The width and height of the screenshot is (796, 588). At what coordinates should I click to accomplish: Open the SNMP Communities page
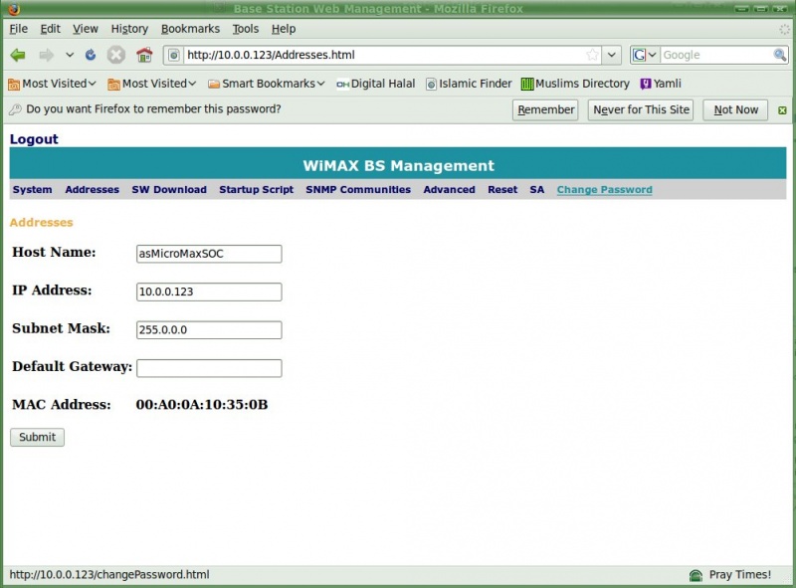click(358, 189)
